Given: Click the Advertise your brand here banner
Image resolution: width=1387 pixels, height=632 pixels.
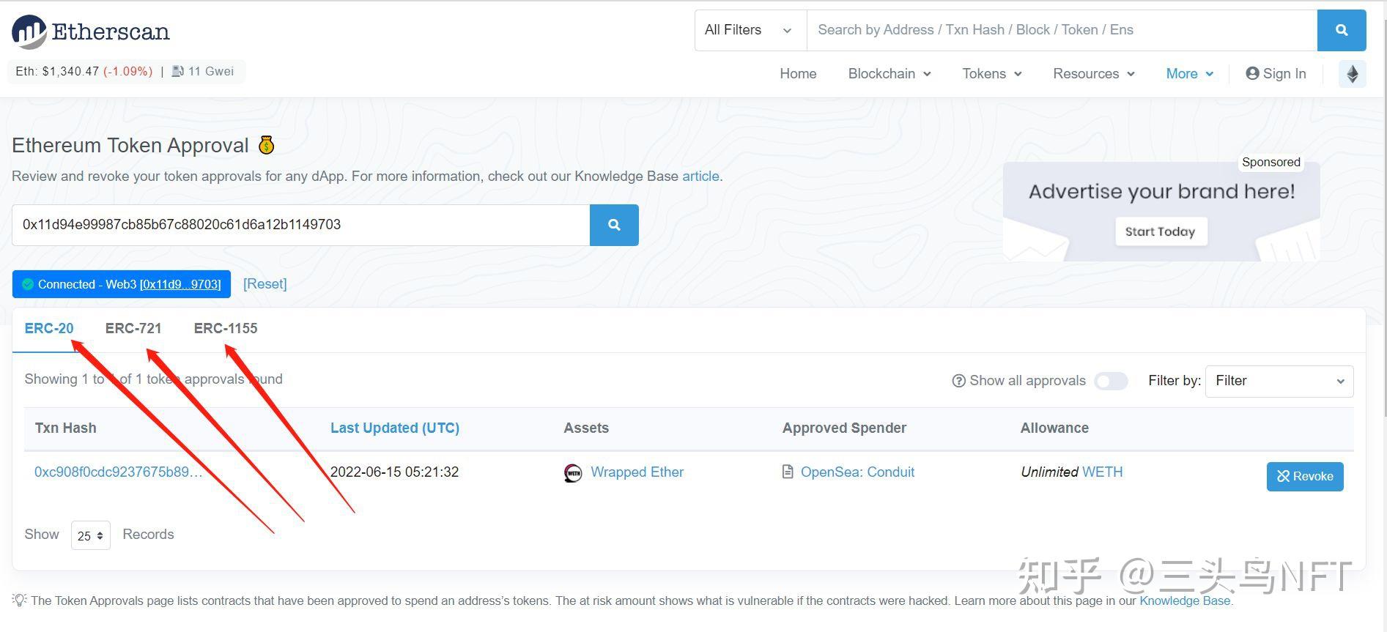Looking at the screenshot, I should point(1161,212).
